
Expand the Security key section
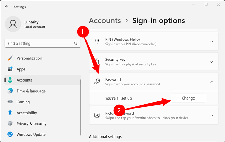click(x=212, y=62)
